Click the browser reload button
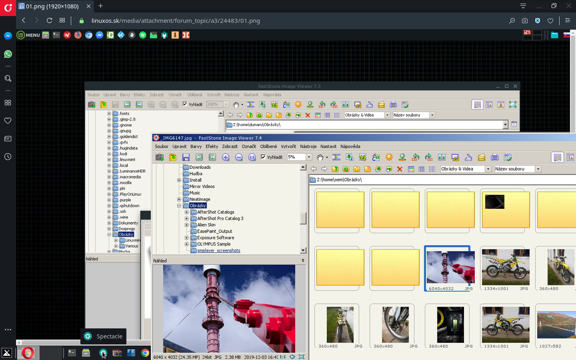Viewport: 576px width, 360px height. [x=49, y=21]
